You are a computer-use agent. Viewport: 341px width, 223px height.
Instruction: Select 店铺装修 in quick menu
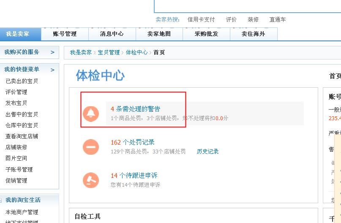pyautogui.click(x=16, y=147)
